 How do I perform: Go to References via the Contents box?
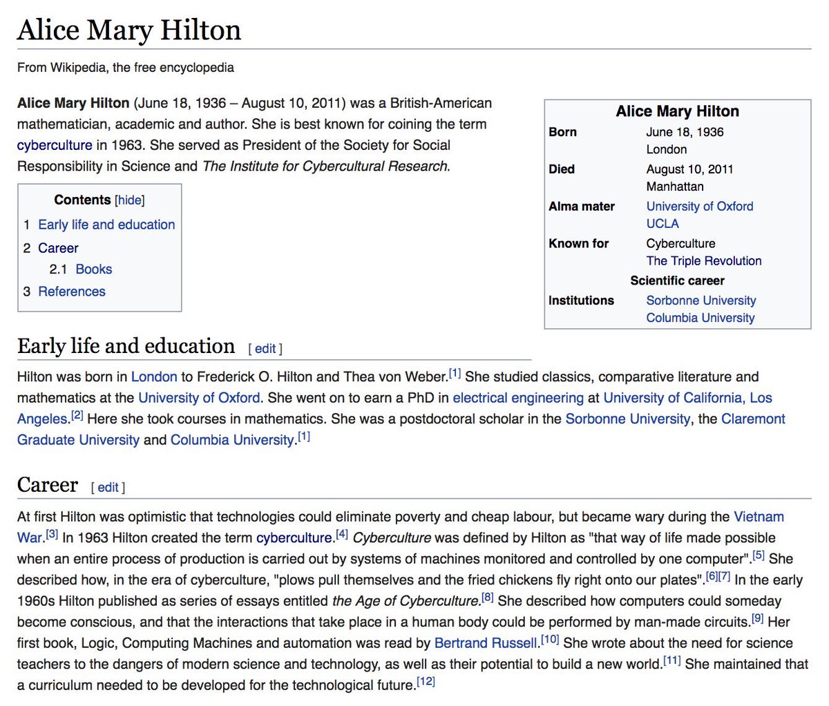(x=72, y=291)
